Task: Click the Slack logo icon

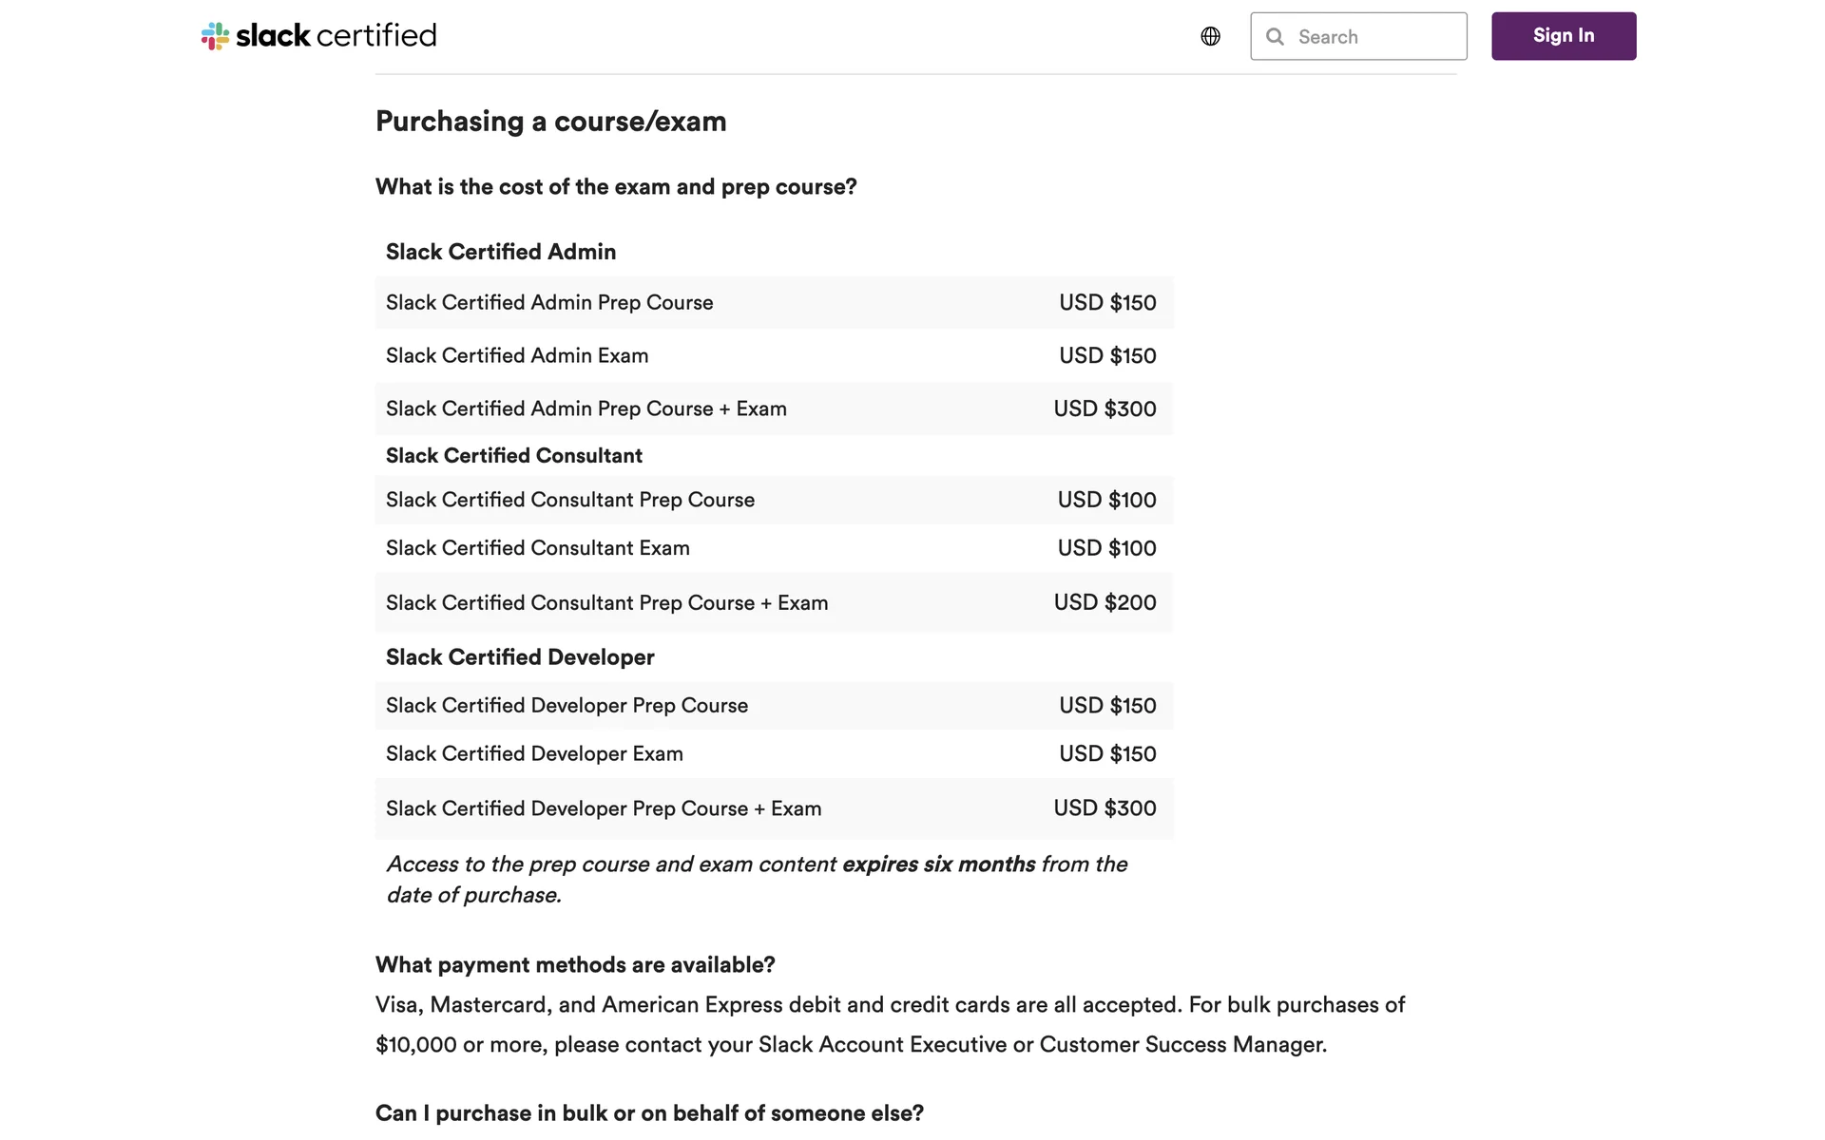Action: pyautogui.click(x=215, y=36)
